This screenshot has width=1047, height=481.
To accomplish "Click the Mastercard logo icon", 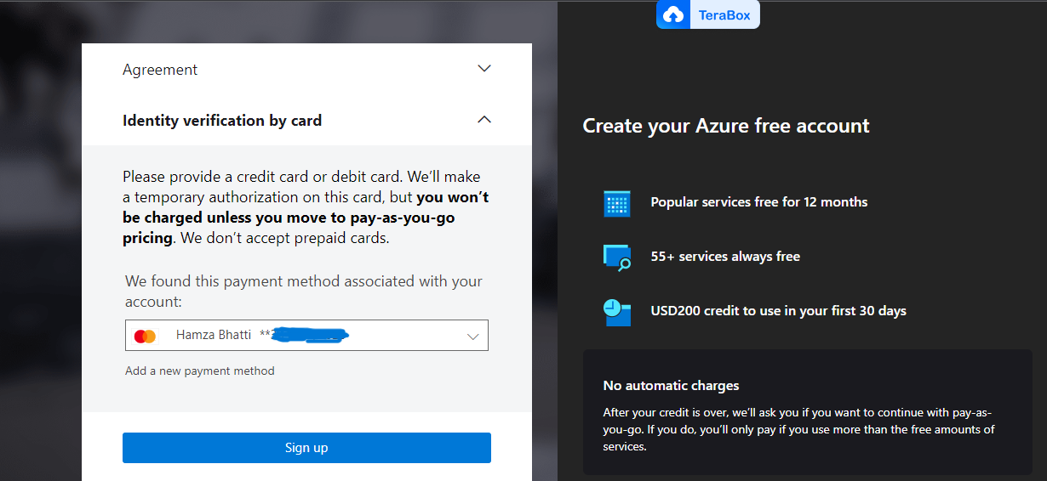I will [146, 337].
